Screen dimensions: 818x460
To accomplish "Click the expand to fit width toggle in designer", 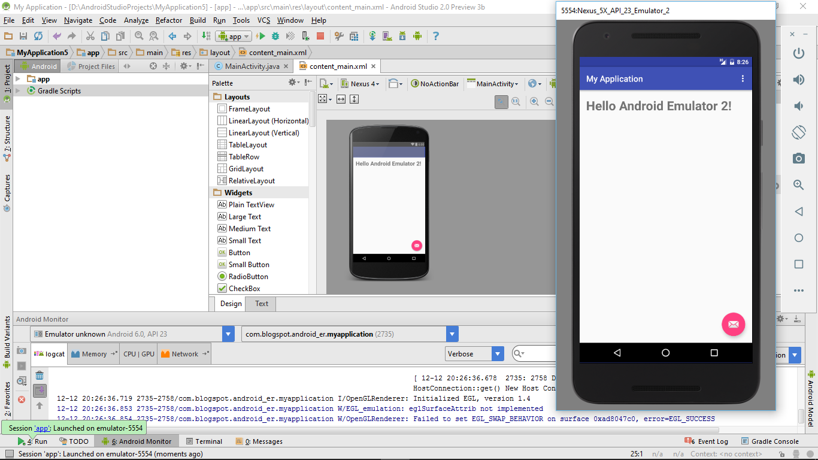I will click(x=341, y=99).
